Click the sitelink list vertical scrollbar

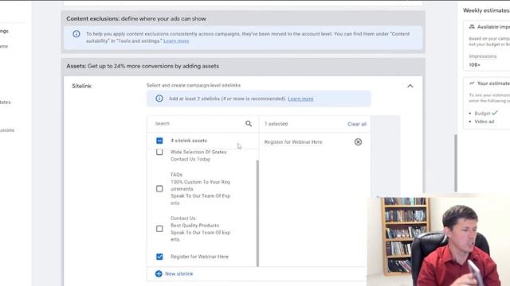(x=257, y=213)
